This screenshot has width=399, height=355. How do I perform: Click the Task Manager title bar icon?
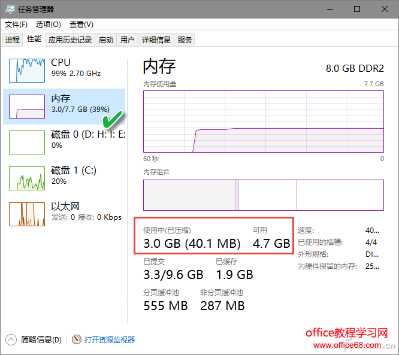(10, 9)
